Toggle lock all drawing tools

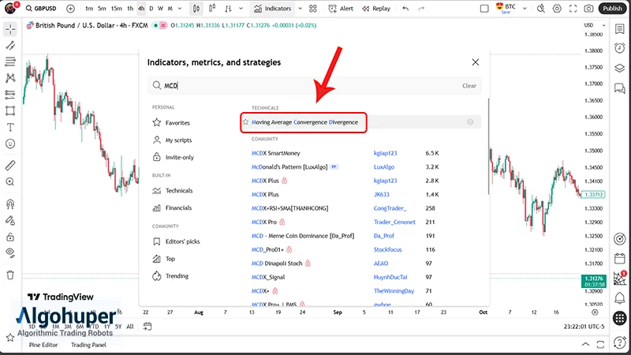10,237
